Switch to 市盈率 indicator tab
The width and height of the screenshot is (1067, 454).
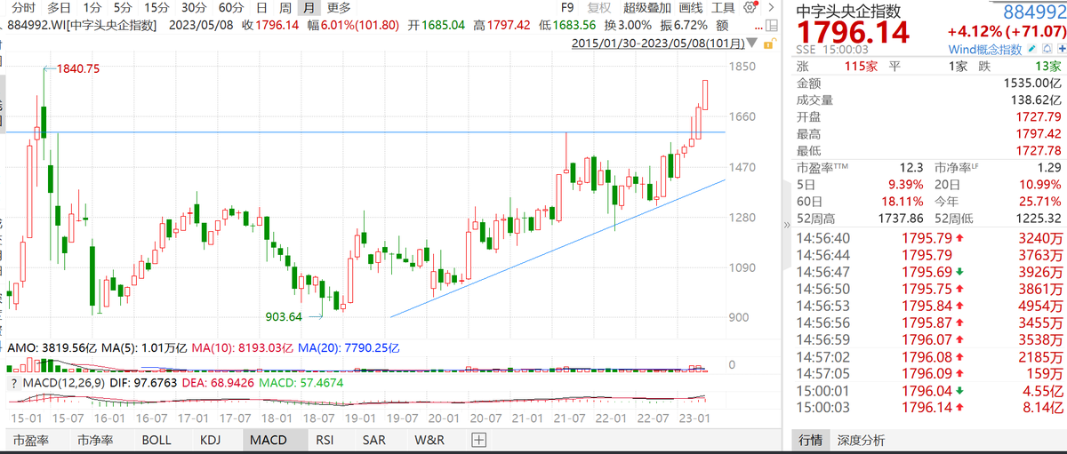tap(31, 440)
